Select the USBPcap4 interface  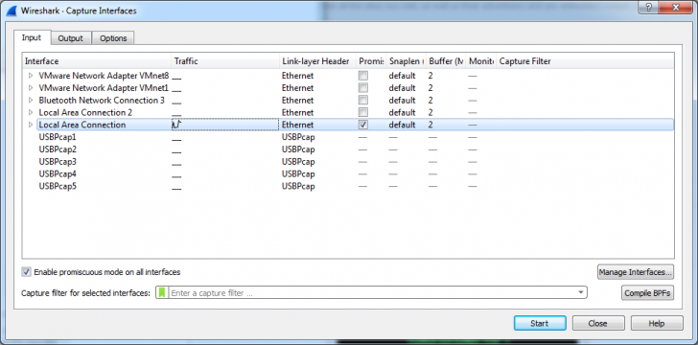58,173
